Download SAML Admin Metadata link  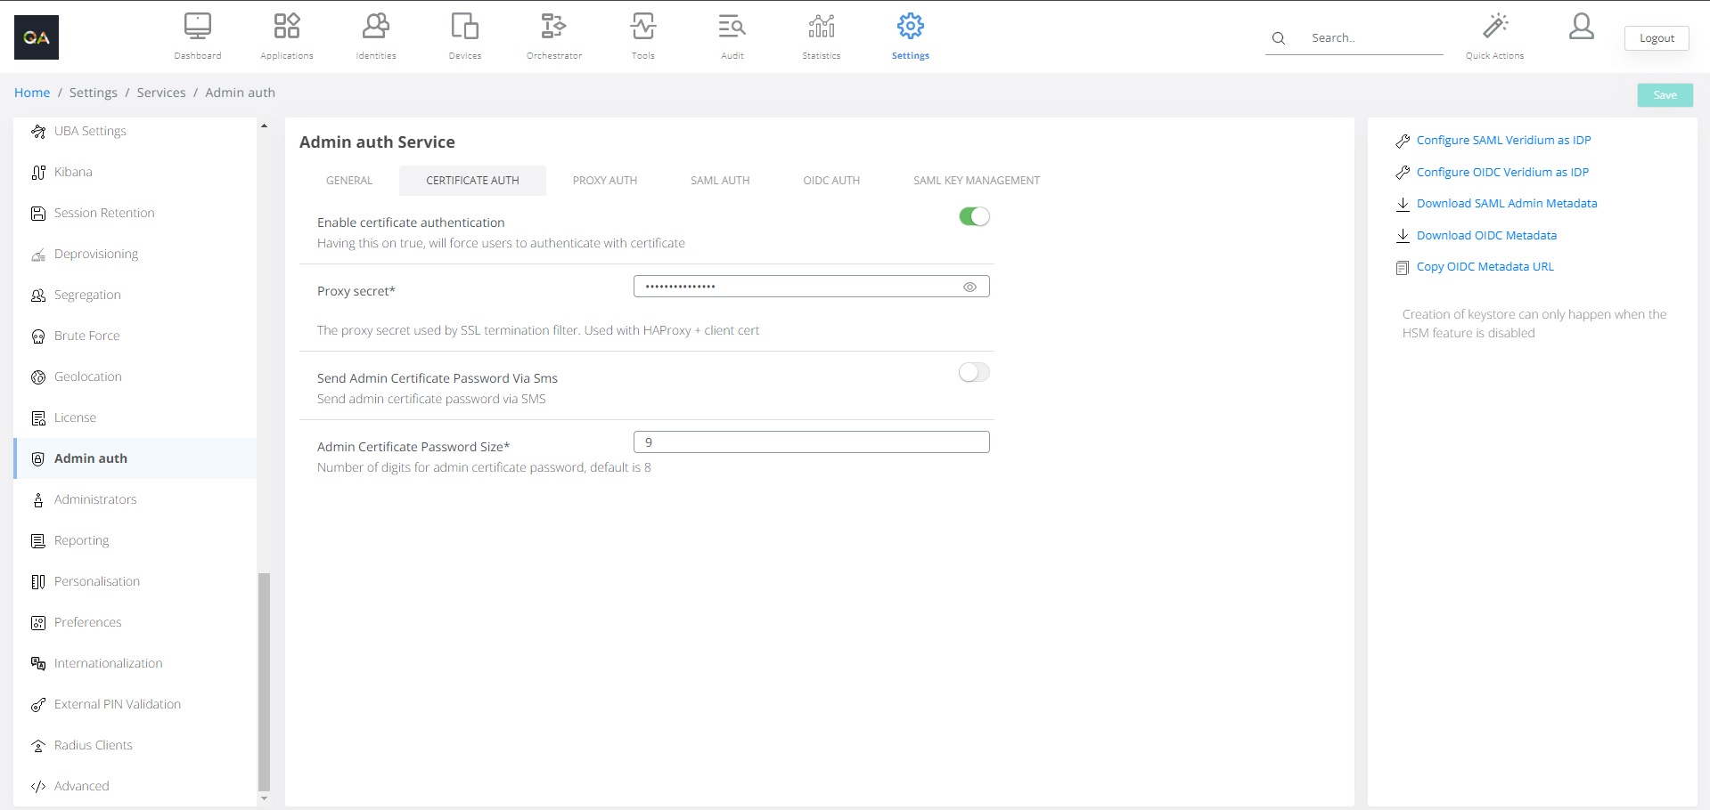(1506, 204)
